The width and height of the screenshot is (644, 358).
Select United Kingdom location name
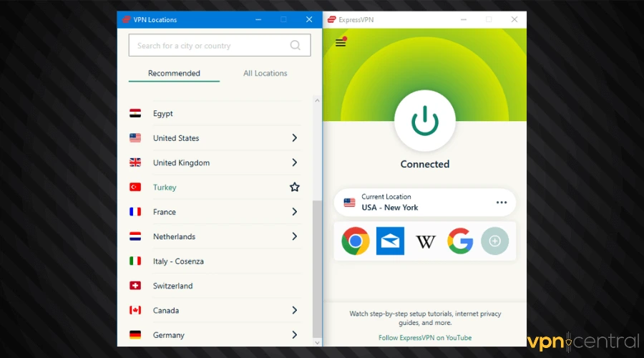(181, 163)
